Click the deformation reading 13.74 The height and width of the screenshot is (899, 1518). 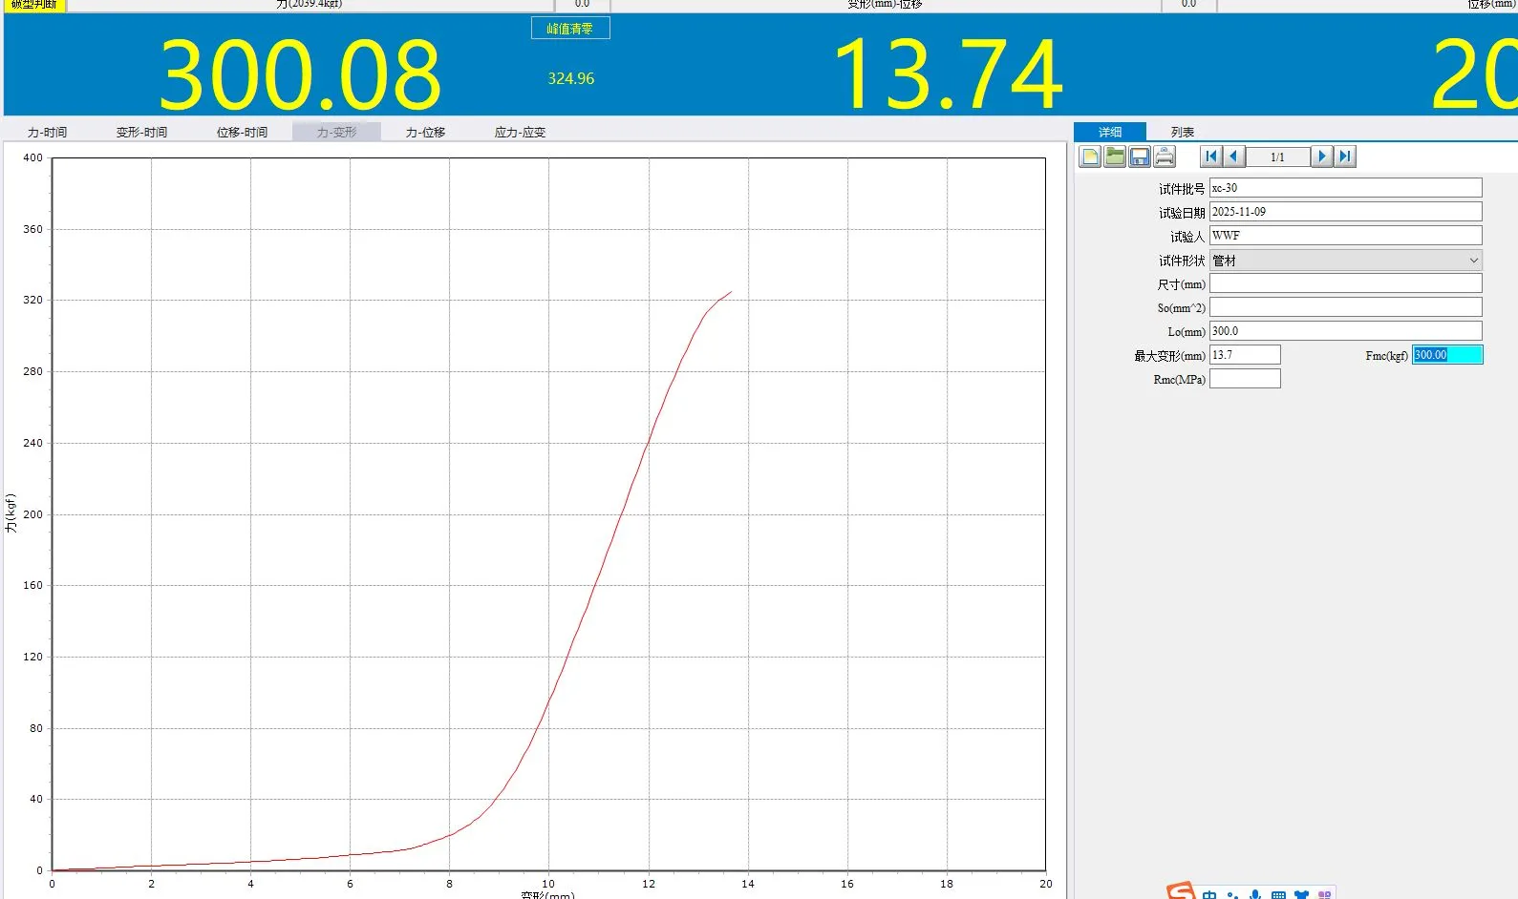coord(948,74)
